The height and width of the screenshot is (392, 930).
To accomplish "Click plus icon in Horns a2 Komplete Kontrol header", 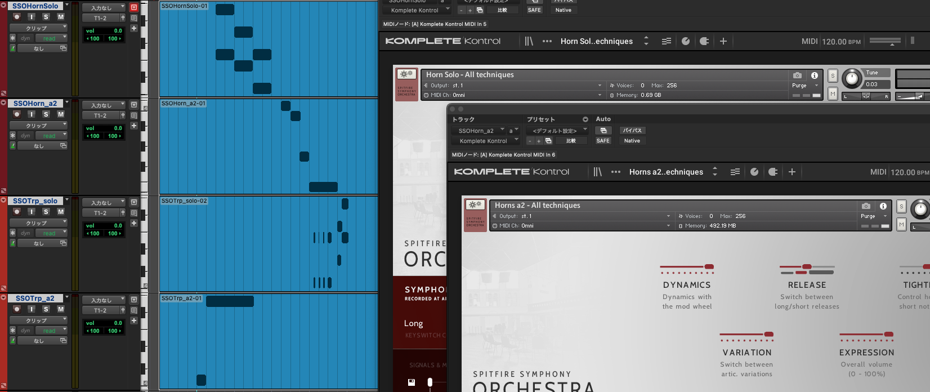I will tap(792, 172).
